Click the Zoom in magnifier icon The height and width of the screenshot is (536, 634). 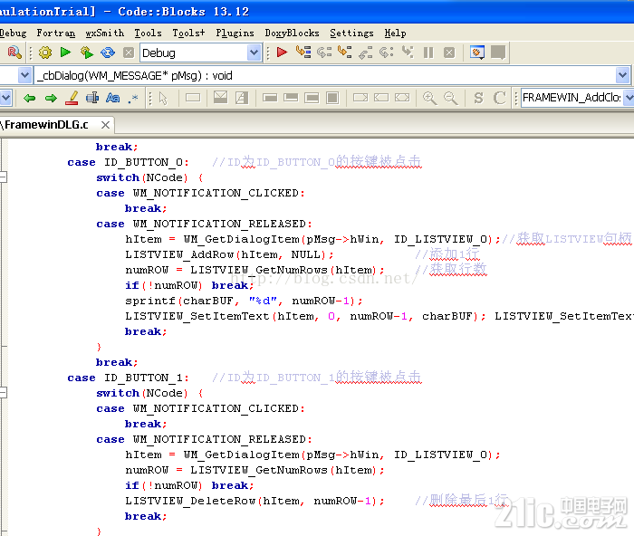pos(430,98)
